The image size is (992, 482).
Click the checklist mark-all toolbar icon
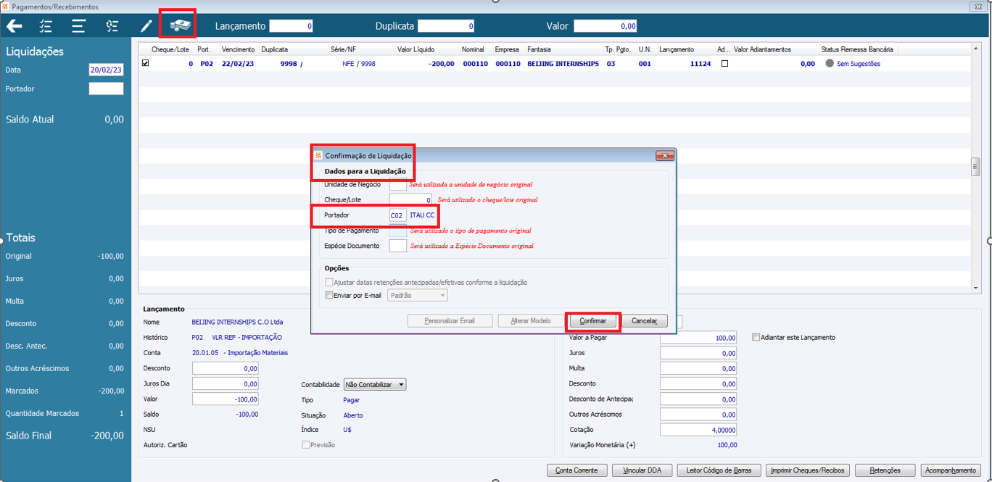[x=46, y=26]
